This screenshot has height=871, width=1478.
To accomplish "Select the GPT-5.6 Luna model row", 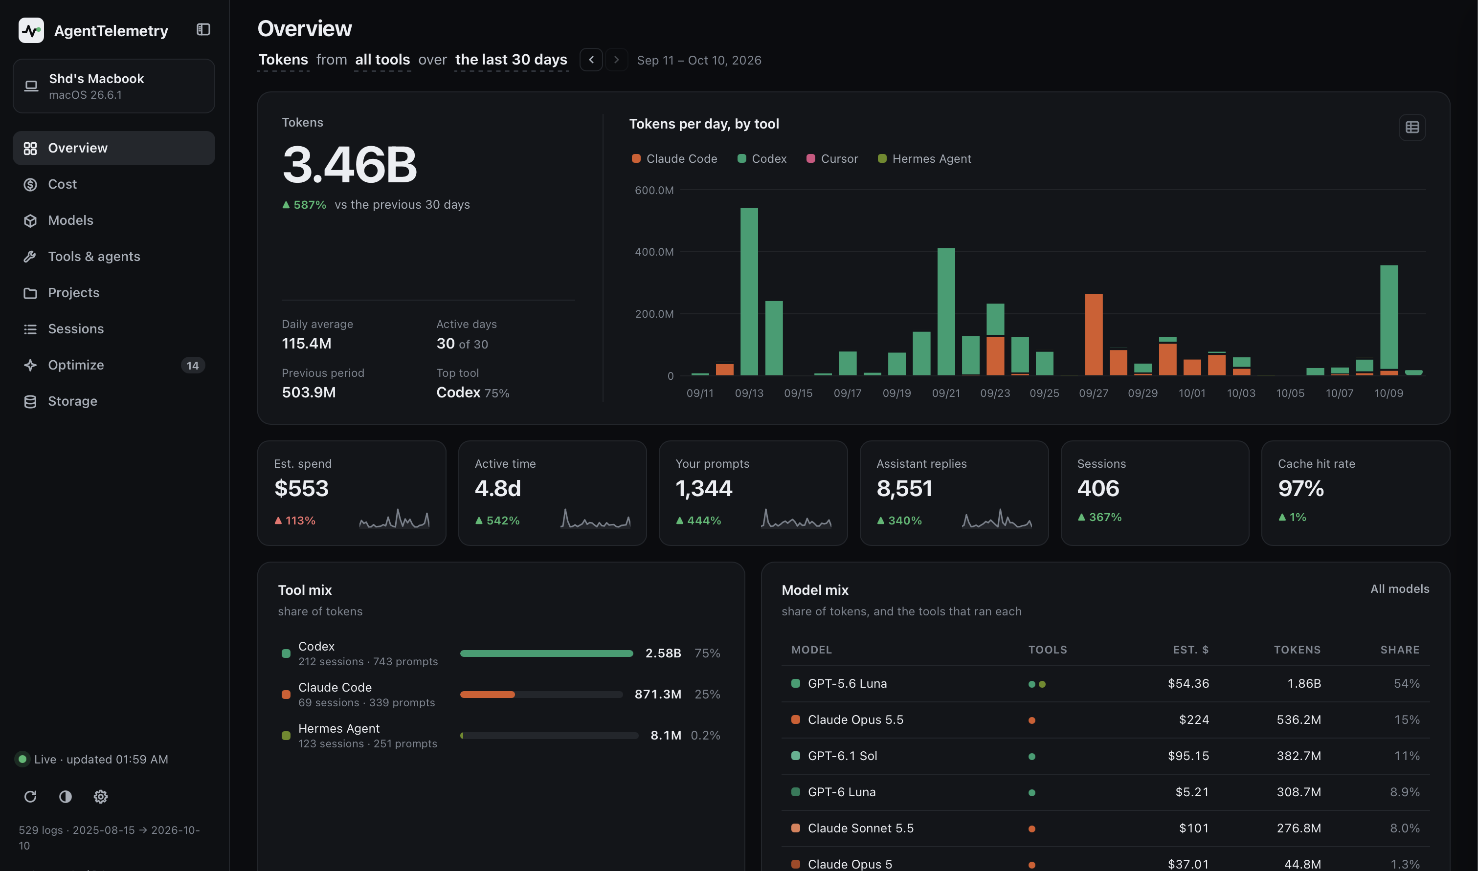I will point(1106,684).
